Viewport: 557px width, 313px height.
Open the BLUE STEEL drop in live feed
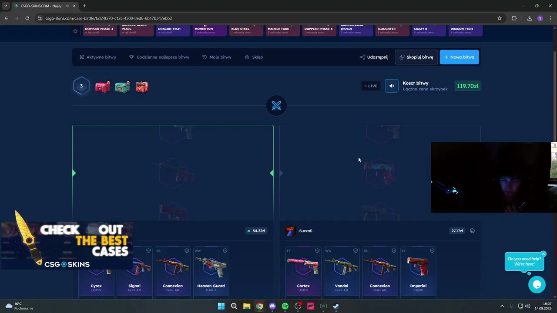click(247, 30)
